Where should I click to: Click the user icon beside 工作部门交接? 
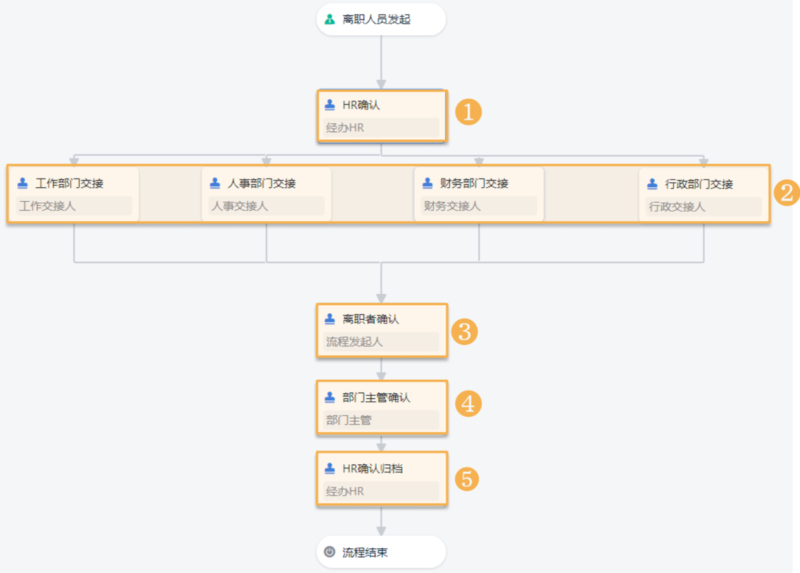click(x=23, y=183)
